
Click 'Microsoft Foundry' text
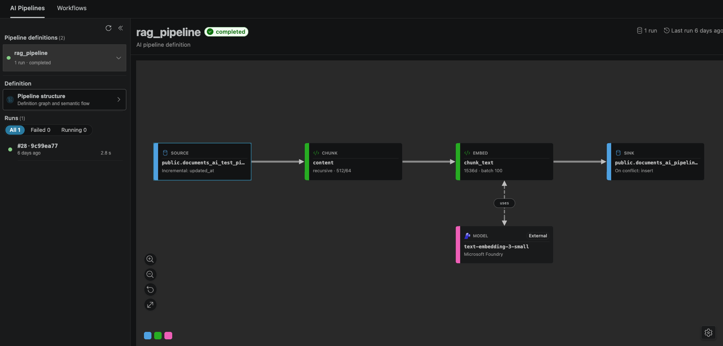(483, 254)
